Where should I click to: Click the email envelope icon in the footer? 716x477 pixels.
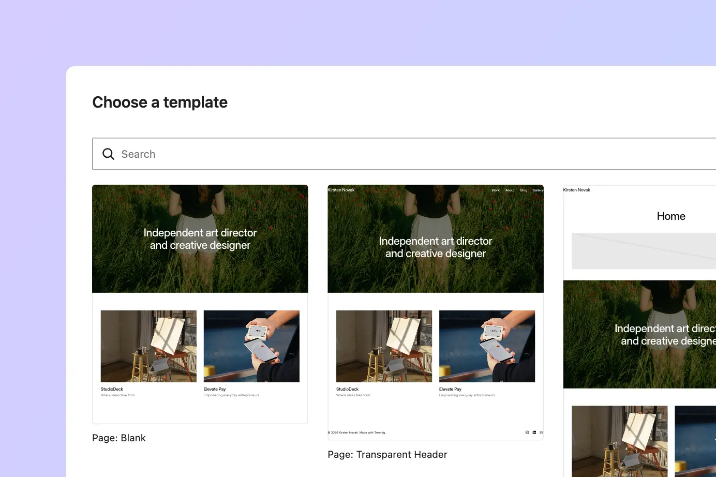(541, 433)
